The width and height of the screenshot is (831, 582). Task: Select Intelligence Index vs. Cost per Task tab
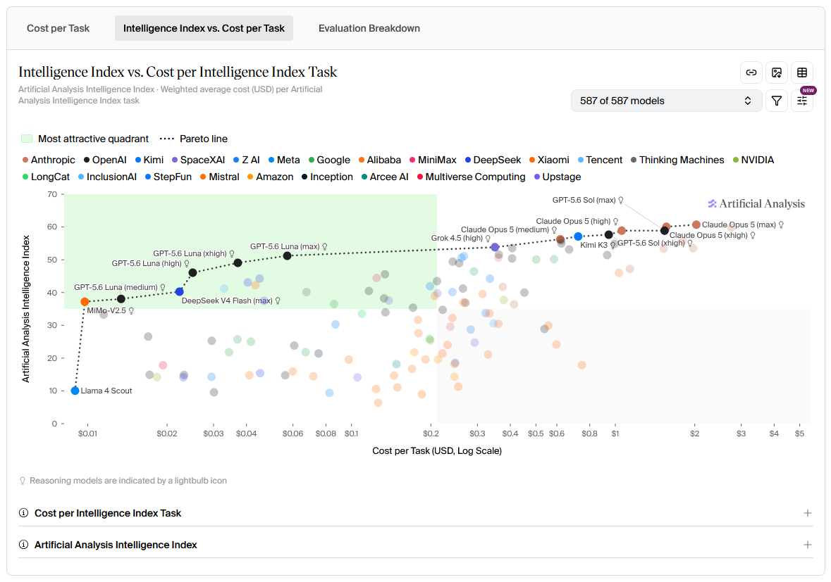pyautogui.click(x=204, y=28)
